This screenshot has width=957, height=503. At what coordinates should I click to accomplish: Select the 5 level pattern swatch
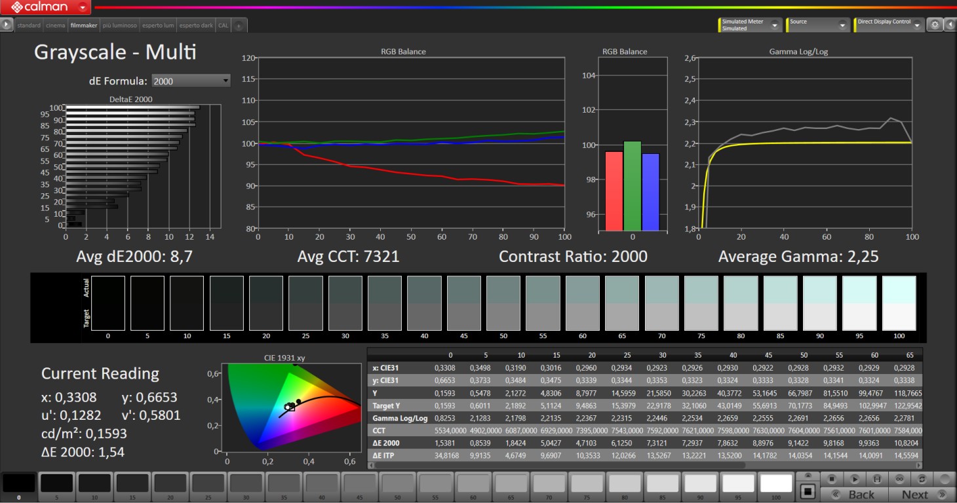[x=56, y=486]
